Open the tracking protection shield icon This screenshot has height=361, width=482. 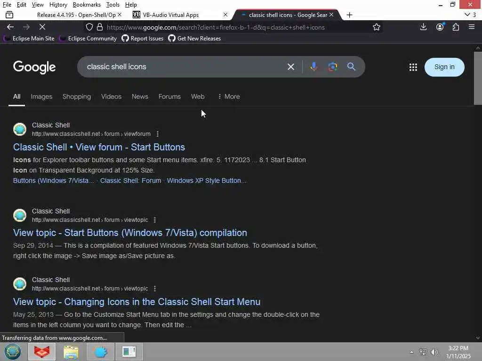point(89,27)
